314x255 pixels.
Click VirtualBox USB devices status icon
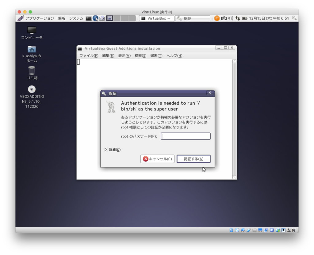[x=248, y=230]
